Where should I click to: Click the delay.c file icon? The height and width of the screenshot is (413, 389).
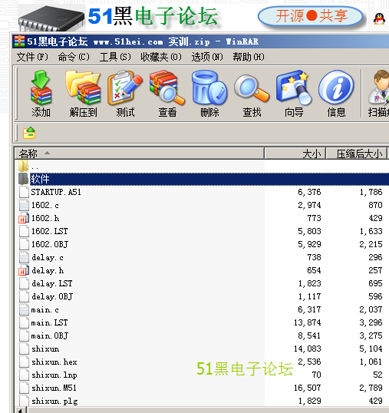click(x=24, y=257)
